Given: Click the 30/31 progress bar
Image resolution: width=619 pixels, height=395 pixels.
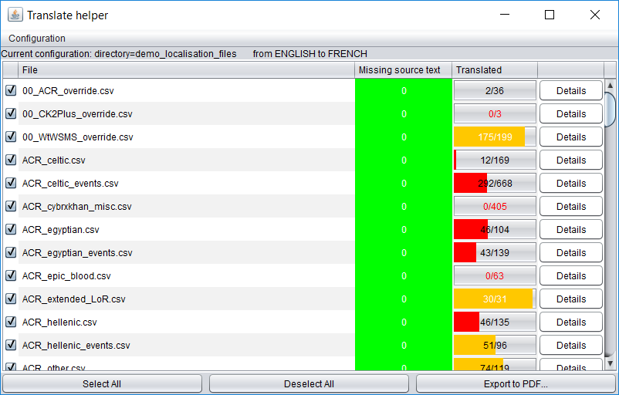Looking at the screenshot, I should pyautogui.click(x=495, y=299).
